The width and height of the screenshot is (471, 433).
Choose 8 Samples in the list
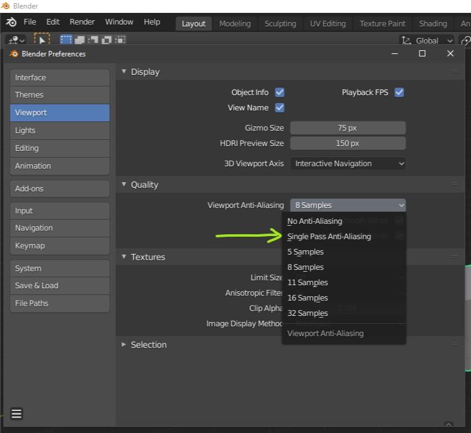[344, 267]
